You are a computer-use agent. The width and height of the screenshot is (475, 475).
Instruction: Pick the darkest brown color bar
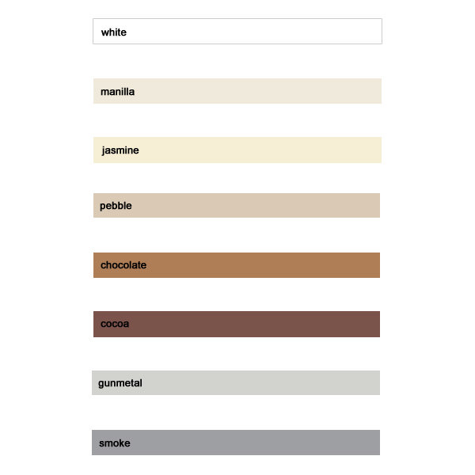tap(237, 324)
